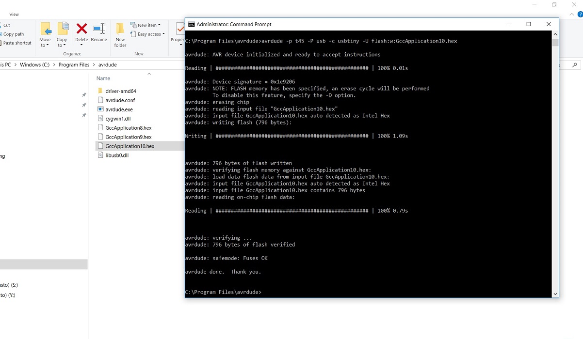583x339 pixels.
Task: Click the drive (S:) entry in navigation pane
Action: [x=9, y=285]
